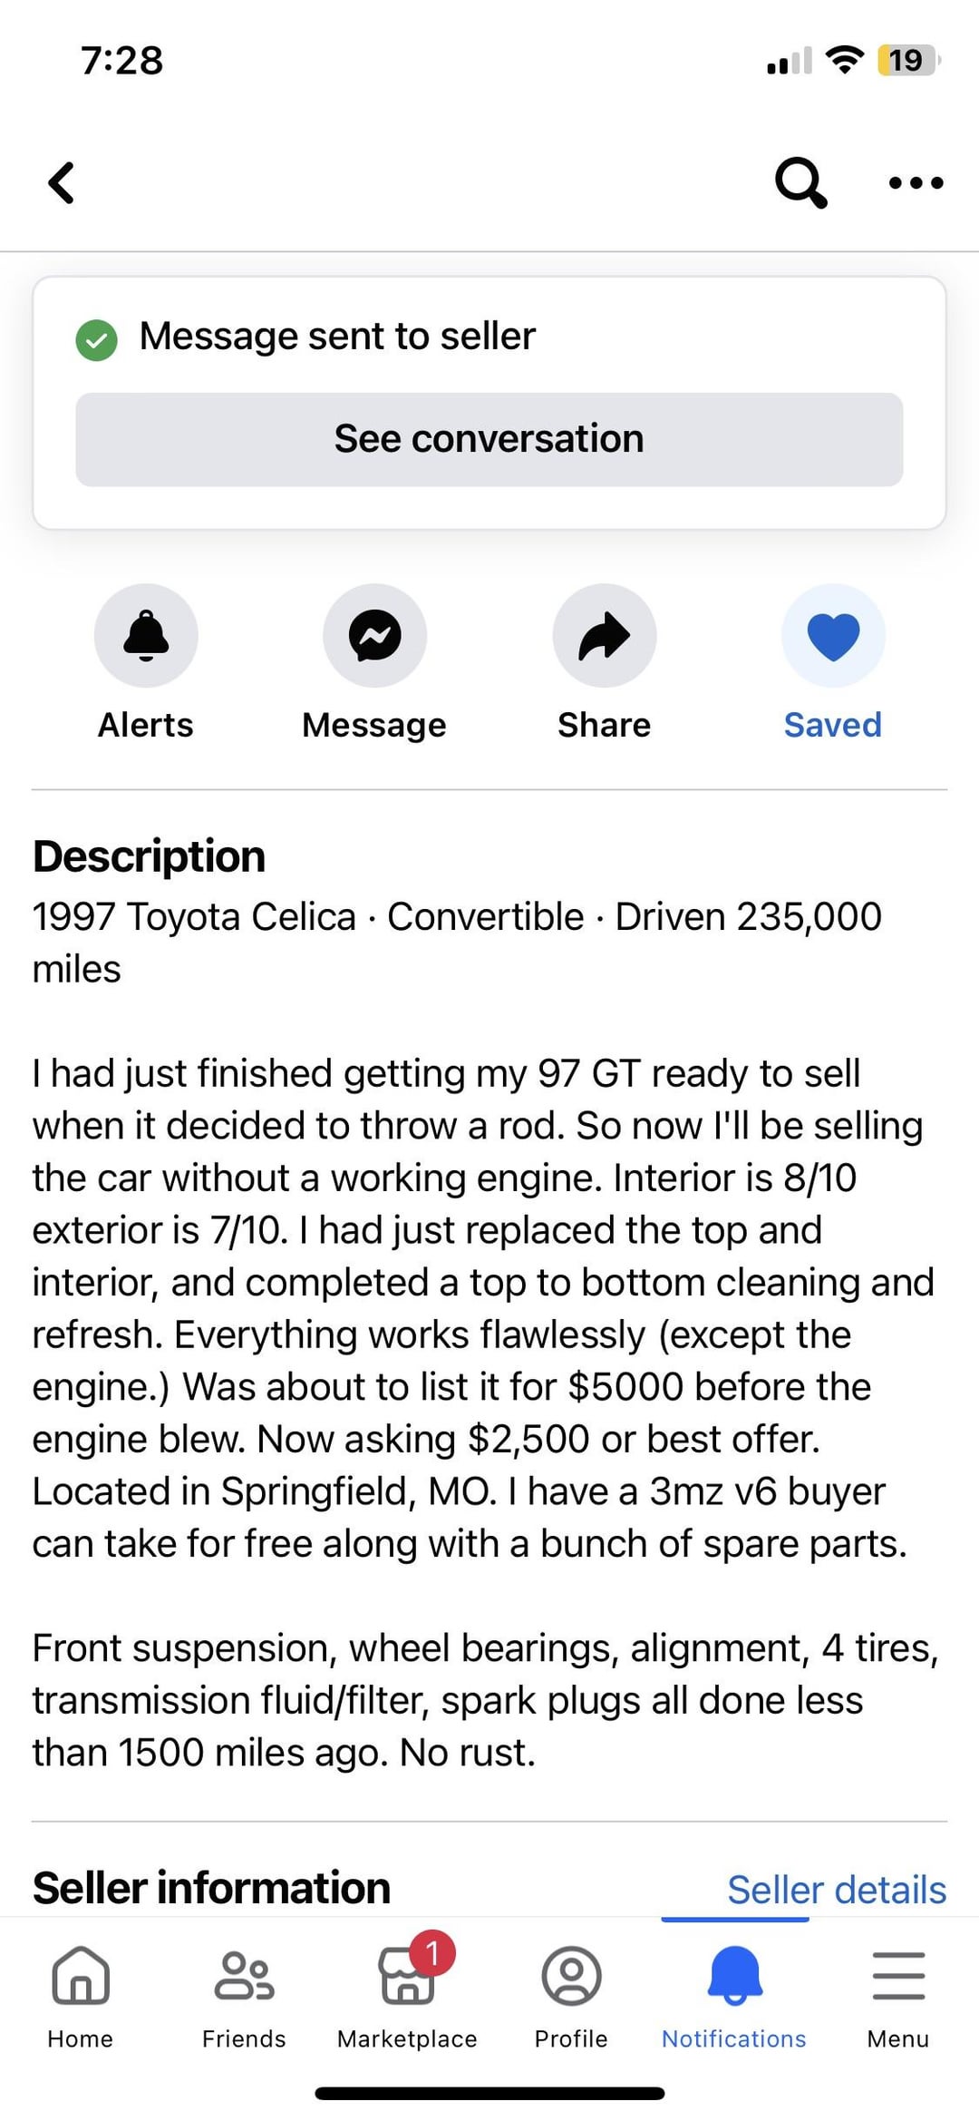
Task: Open the search magnifier icon
Action: (x=800, y=182)
